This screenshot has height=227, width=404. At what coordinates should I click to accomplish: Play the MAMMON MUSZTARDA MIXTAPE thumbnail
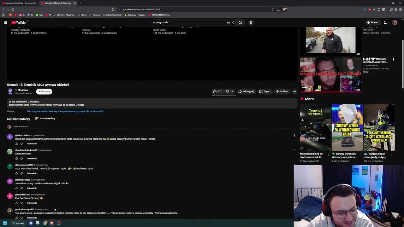pos(330,75)
